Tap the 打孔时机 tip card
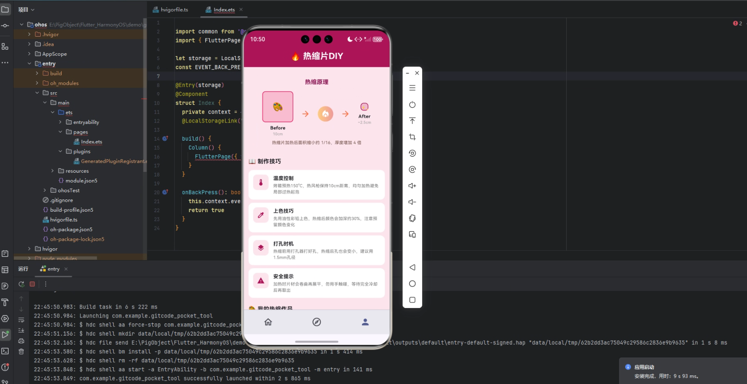Image resolution: width=747 pixels, height=384 pixels. (x=316, y=250)
